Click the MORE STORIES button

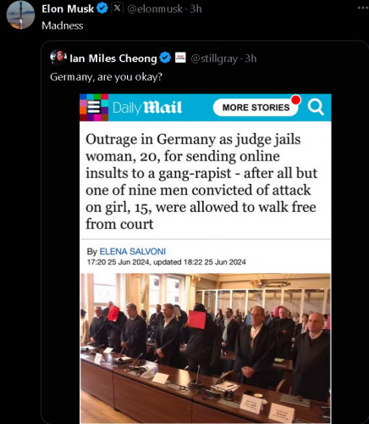click(256, 108)
